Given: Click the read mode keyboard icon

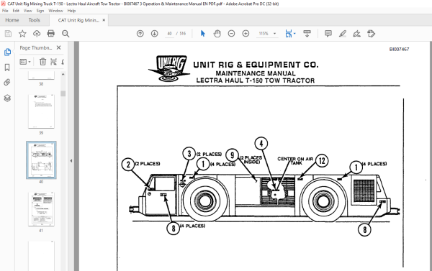Looking at the screenshot, I should pyautogui.click(x=307, y=34).
